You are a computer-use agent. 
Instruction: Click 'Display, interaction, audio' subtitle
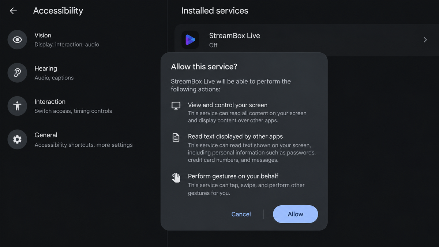point(67,44)
